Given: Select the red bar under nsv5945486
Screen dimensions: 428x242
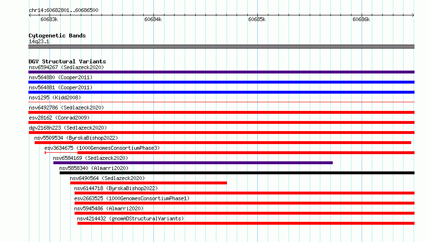Looking at the screenshot, I should click(x=245, y=213).
